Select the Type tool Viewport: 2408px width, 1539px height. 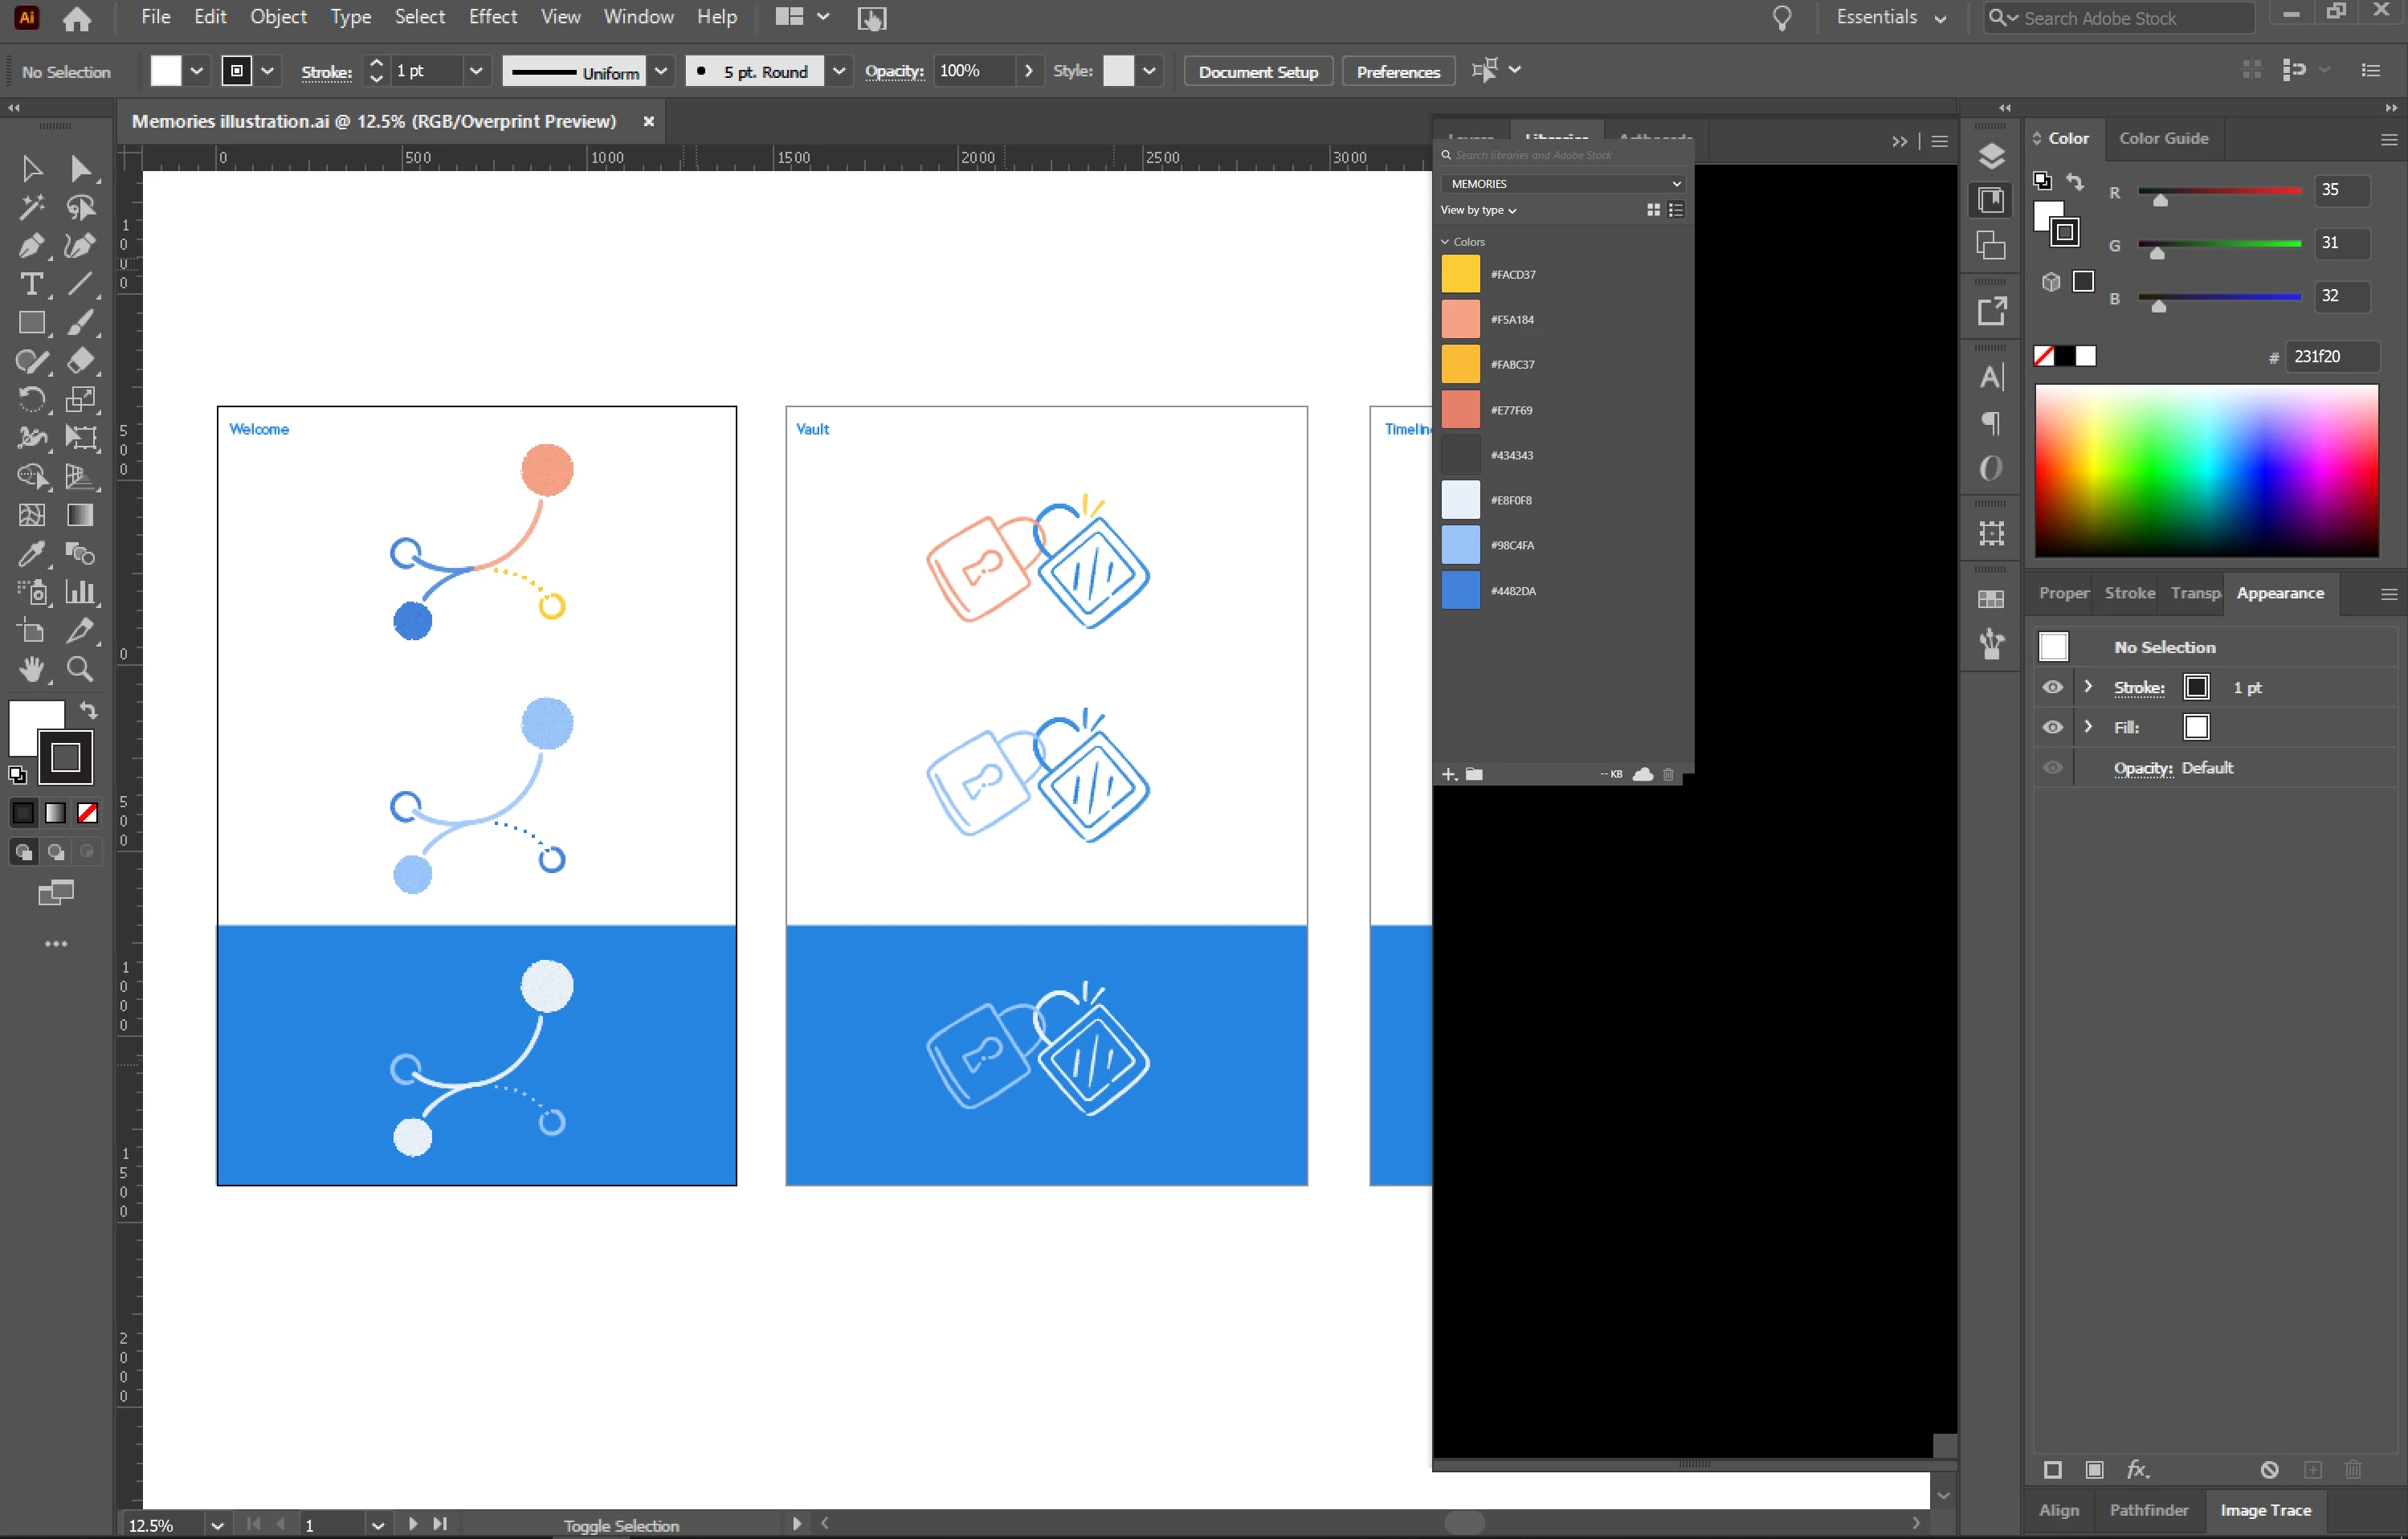point(31,285)
